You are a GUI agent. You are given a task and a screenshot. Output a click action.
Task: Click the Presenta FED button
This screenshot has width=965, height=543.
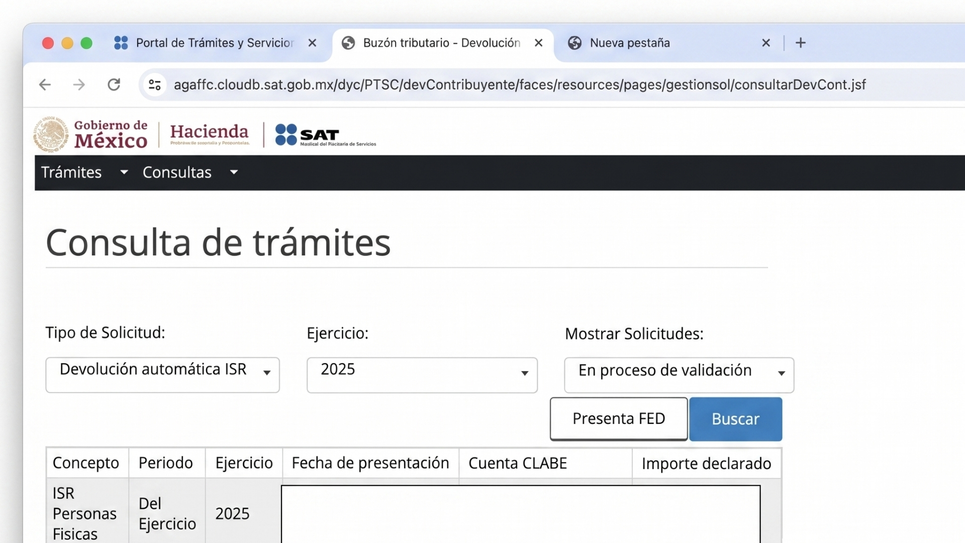click(619, 419)
